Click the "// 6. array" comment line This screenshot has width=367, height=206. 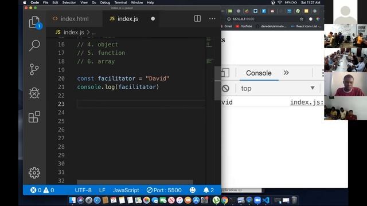(96, 61)
